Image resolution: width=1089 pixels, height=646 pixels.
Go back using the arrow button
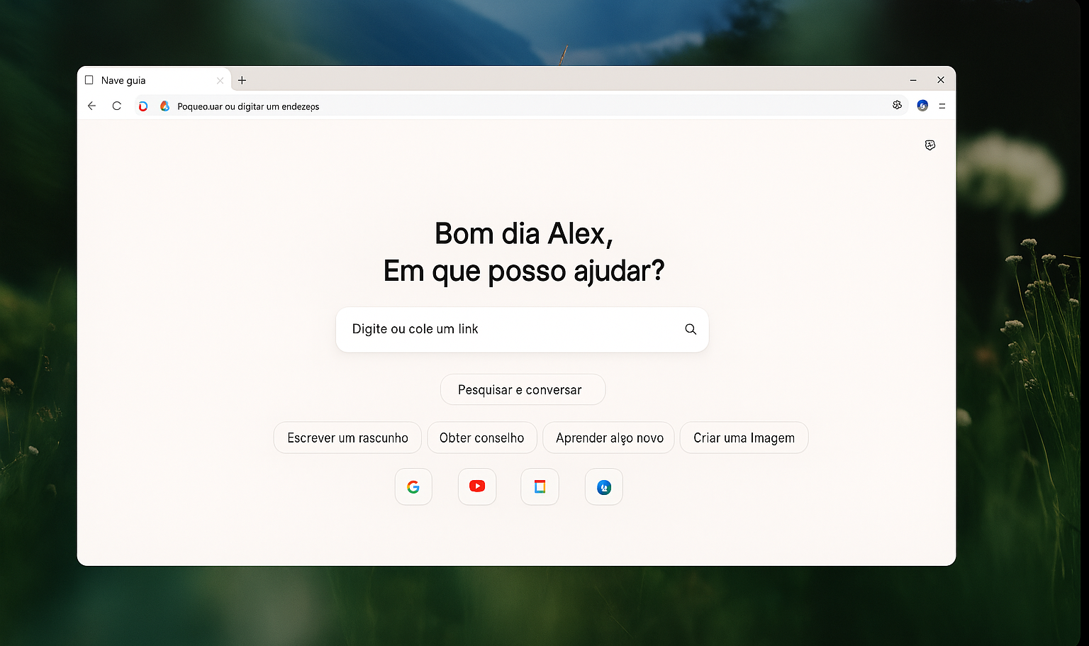point(91,106)
